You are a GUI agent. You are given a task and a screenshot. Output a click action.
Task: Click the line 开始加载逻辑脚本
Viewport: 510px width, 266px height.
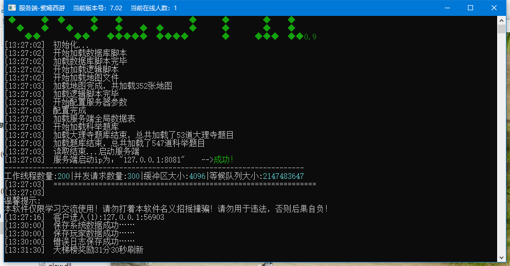(x=86, y=69)
